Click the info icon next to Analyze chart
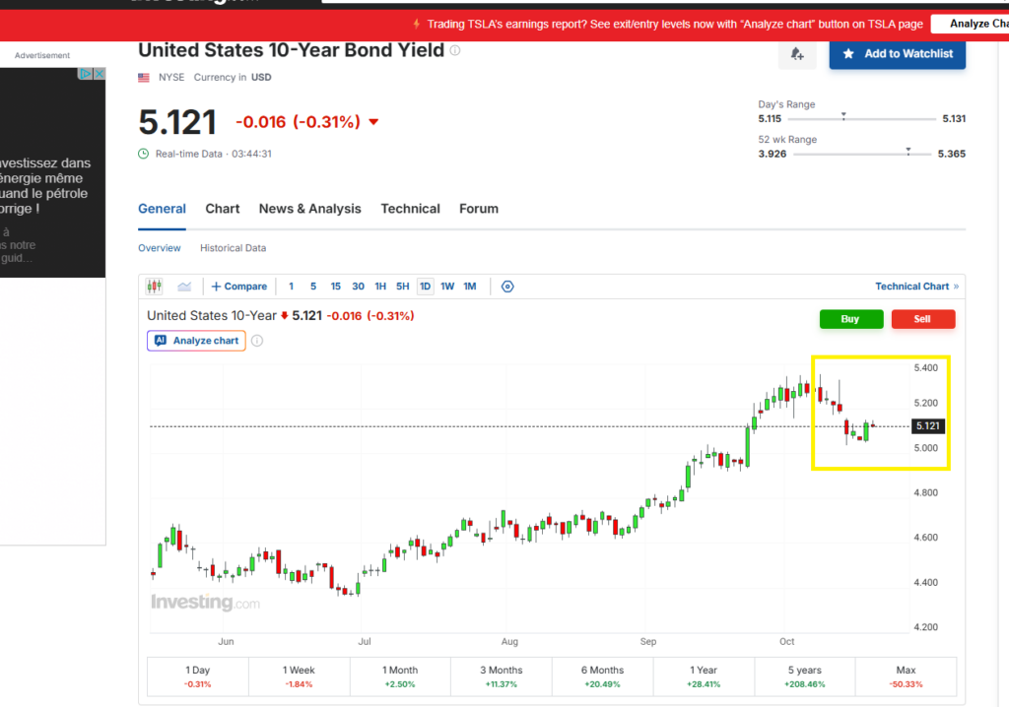The image size is (1009, 707). [x=257, y=341]
